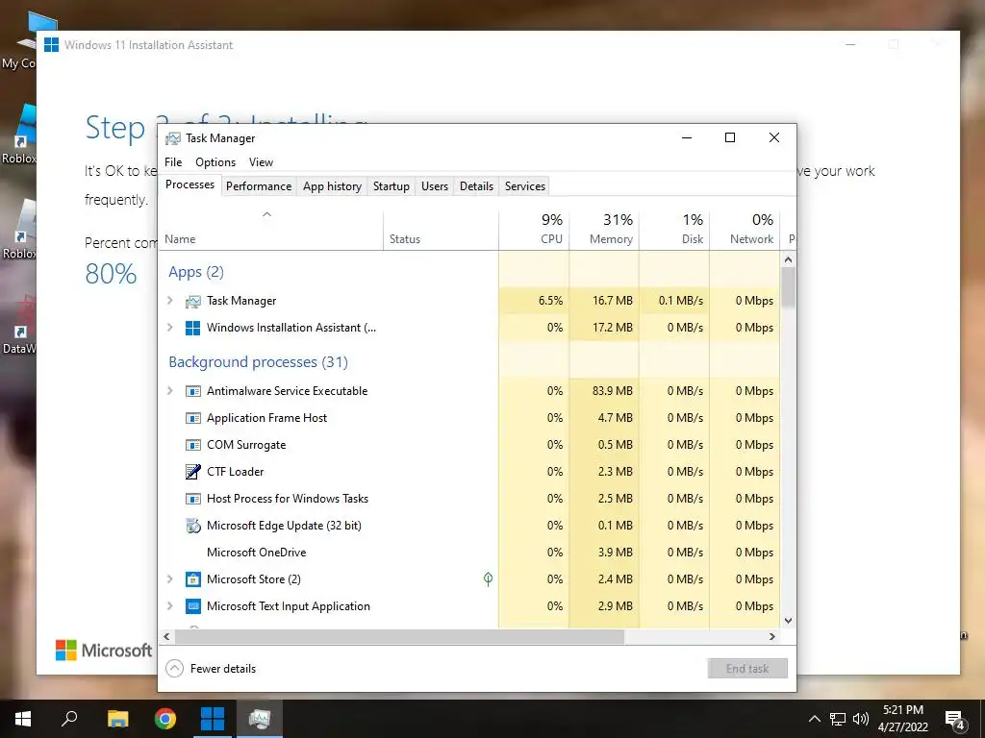985x738 pixels.
Task: Expand Antimalware Service Executable row
Action: tap(169, 391)
